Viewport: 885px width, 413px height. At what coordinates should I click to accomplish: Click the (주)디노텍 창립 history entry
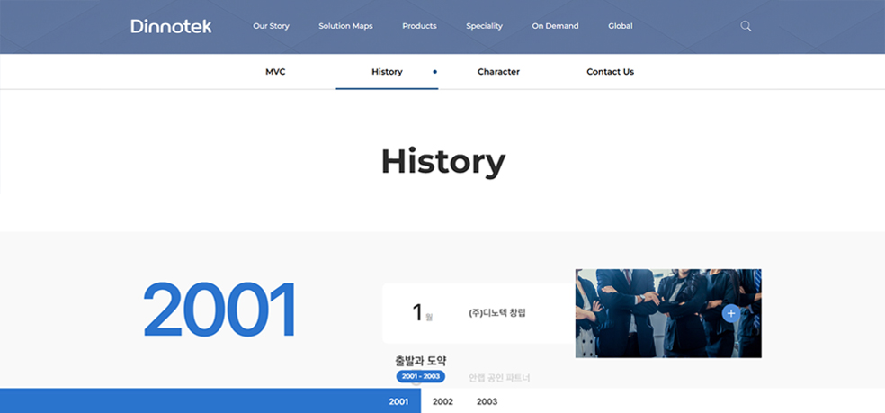pyautogui.click(x=496, y=313)
